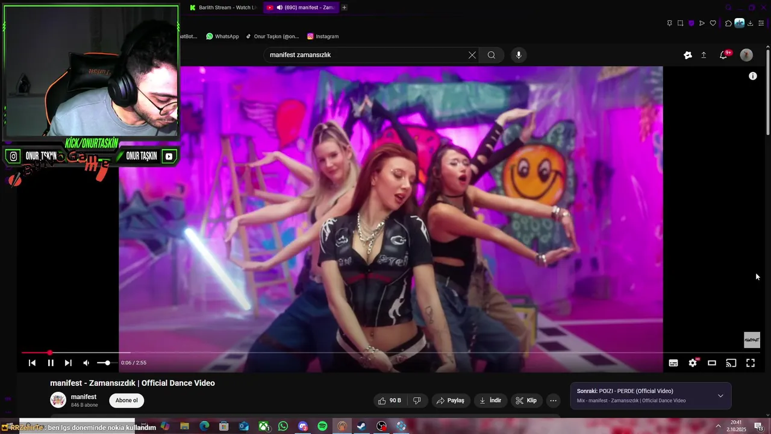This screenshot has width=771, height=434.
Task: Click the Paylaş share button
Action: coord(451,400)
